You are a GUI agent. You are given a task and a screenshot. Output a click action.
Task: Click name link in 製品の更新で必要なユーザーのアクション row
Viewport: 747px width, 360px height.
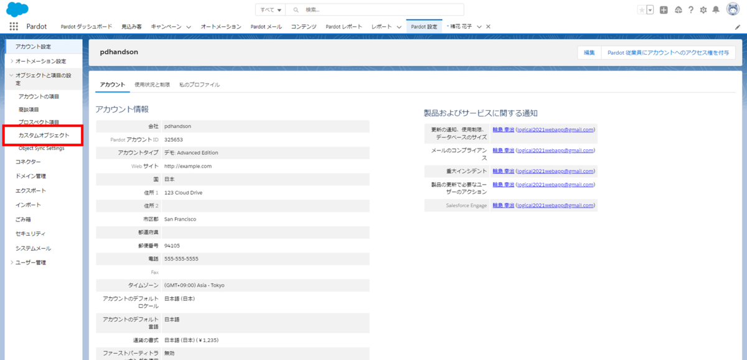504,185
